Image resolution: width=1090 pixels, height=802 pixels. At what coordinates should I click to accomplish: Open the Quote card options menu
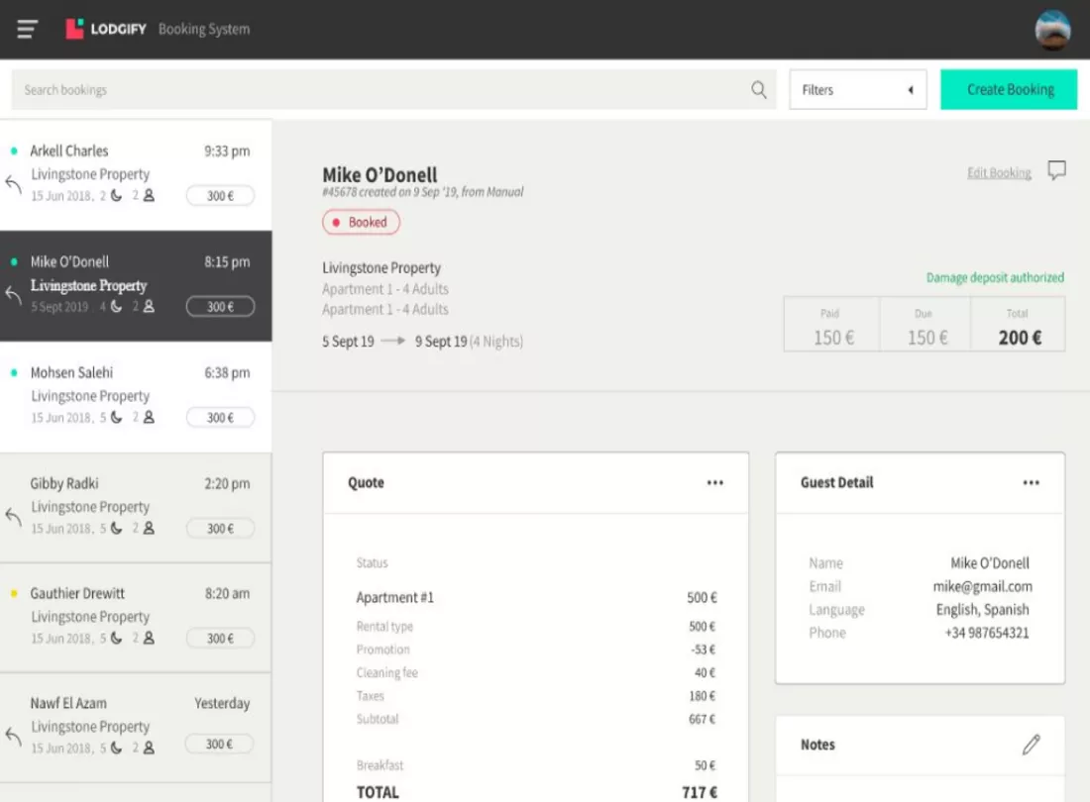[x=714, y=482]
